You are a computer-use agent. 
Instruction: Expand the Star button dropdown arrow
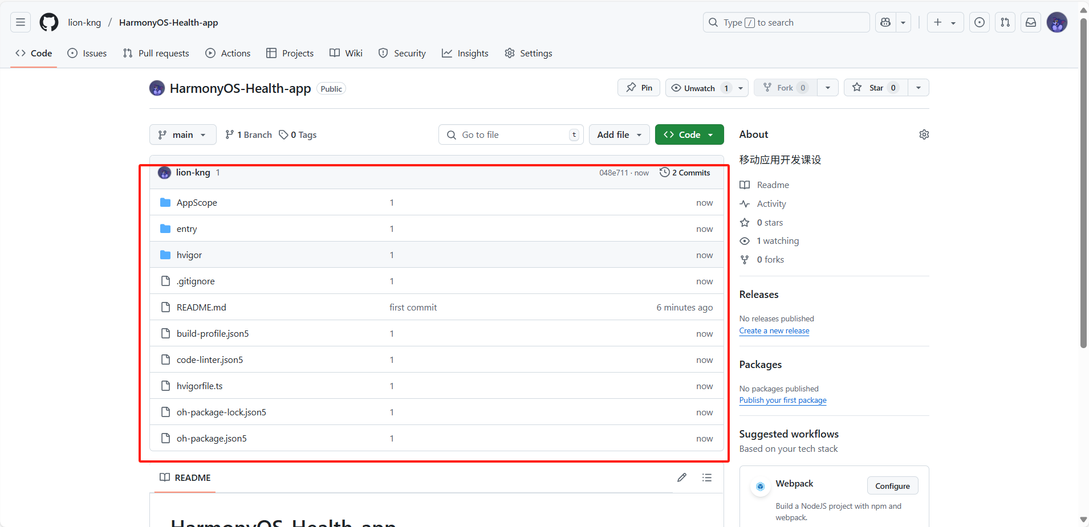tap(919, 88)
